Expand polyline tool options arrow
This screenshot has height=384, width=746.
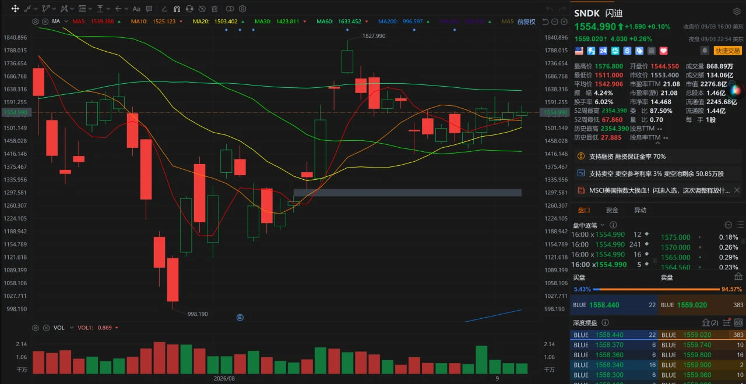pos(54,9)
